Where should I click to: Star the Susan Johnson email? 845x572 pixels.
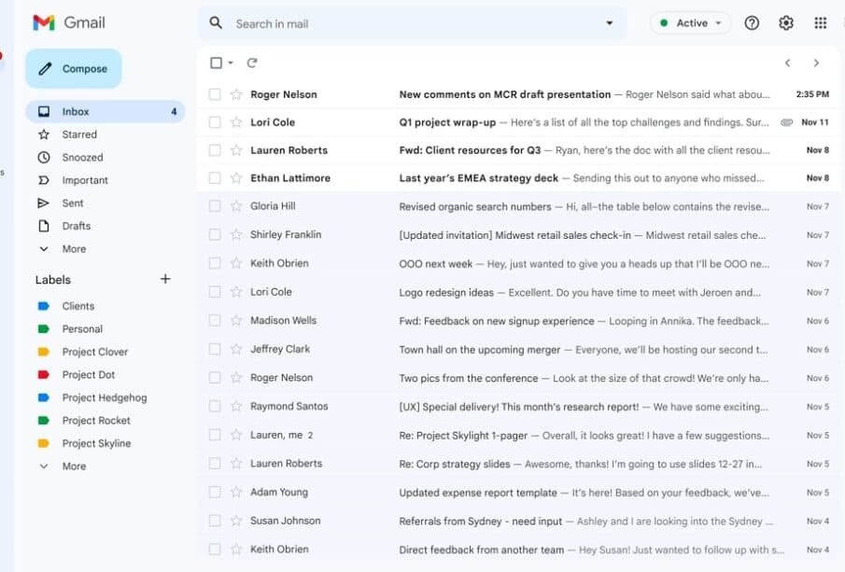(236, 521)
